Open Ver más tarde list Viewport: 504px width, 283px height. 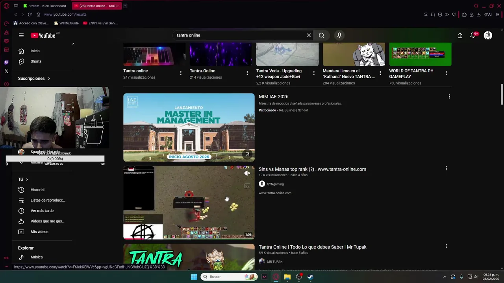point(43,211)
